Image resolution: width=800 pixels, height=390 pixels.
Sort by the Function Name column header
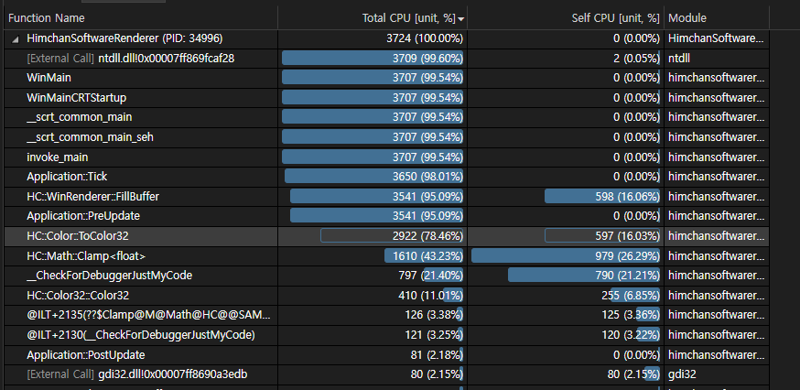pyautogui.click(x=141, y=18)
